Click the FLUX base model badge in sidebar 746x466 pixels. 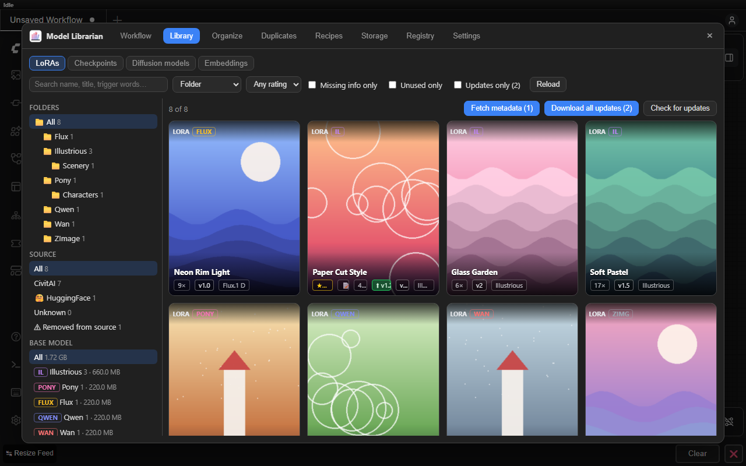[x=45, y=403]
